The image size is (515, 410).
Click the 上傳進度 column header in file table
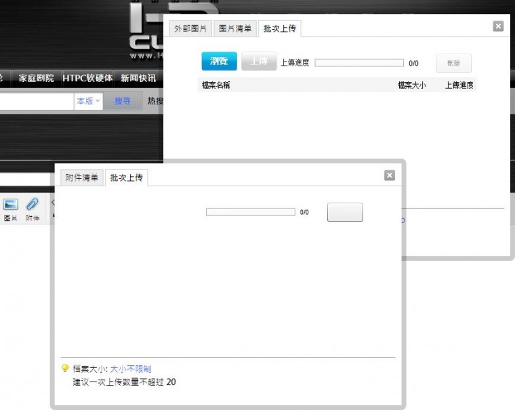click(459, 85)
